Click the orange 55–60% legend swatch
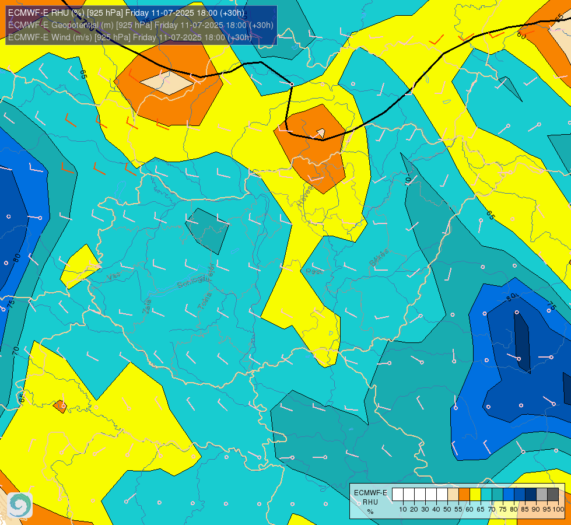Viewport: 571px width, 525px height. pos(464,495)
